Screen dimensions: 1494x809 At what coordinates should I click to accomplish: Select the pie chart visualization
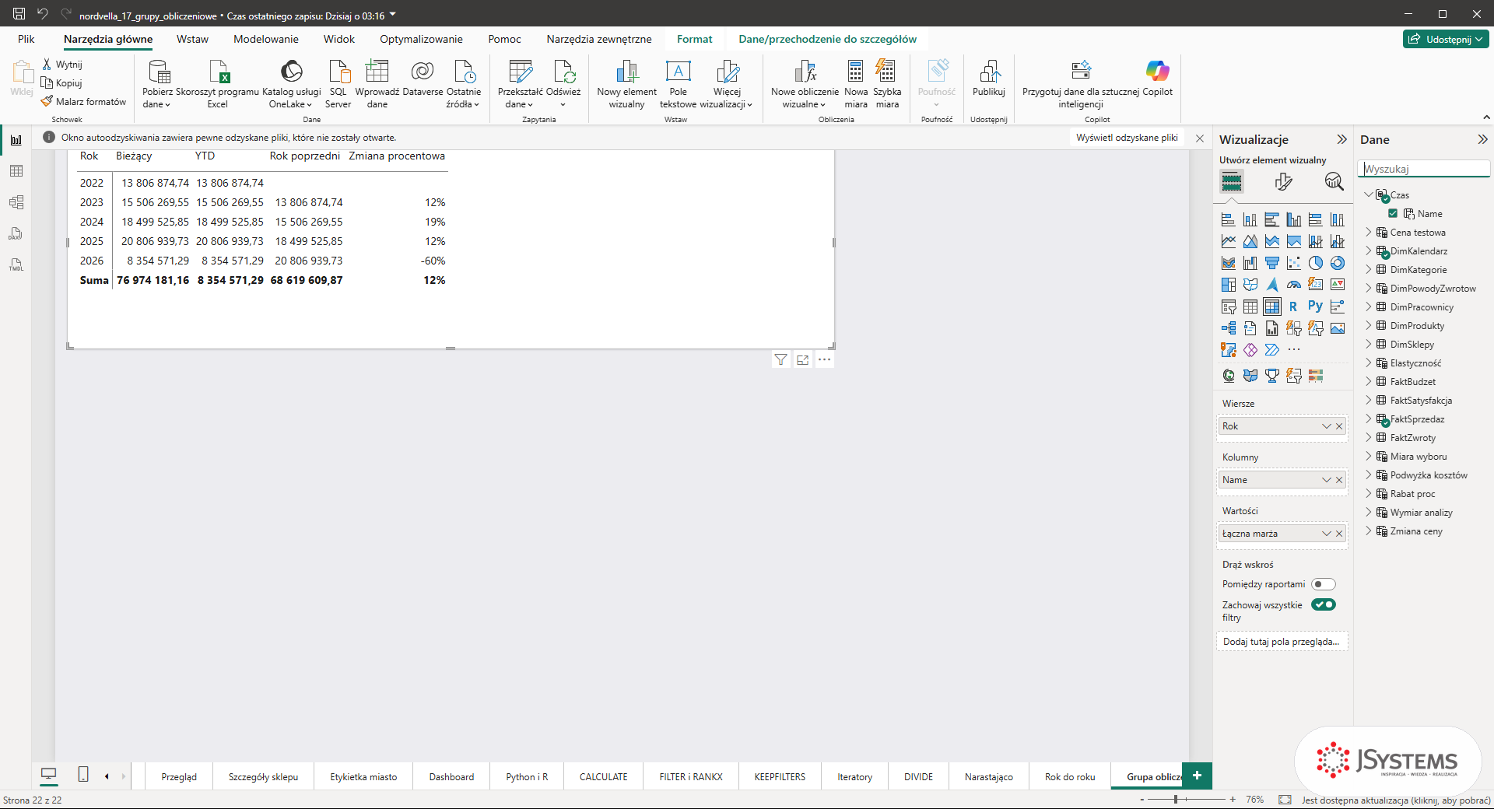pyautogui.click(x=1316, y=263)
